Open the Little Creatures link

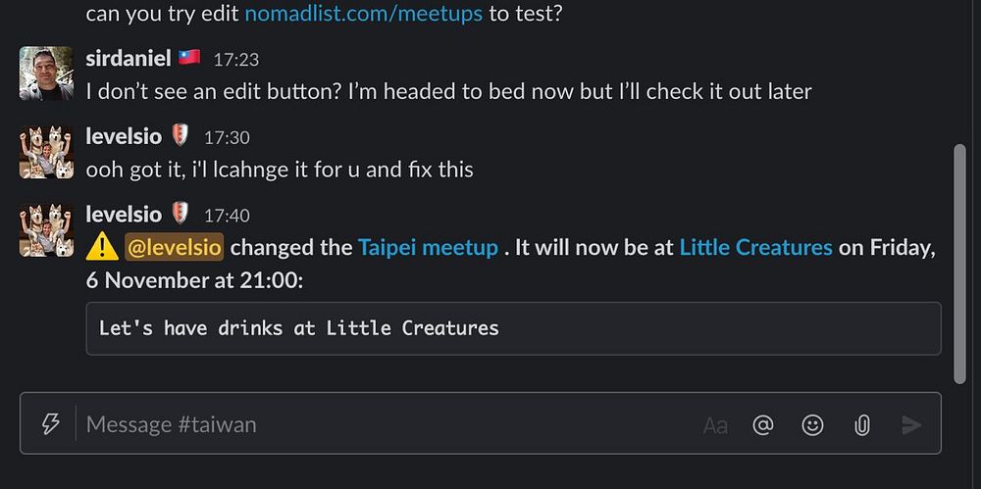tap(755, 248)
